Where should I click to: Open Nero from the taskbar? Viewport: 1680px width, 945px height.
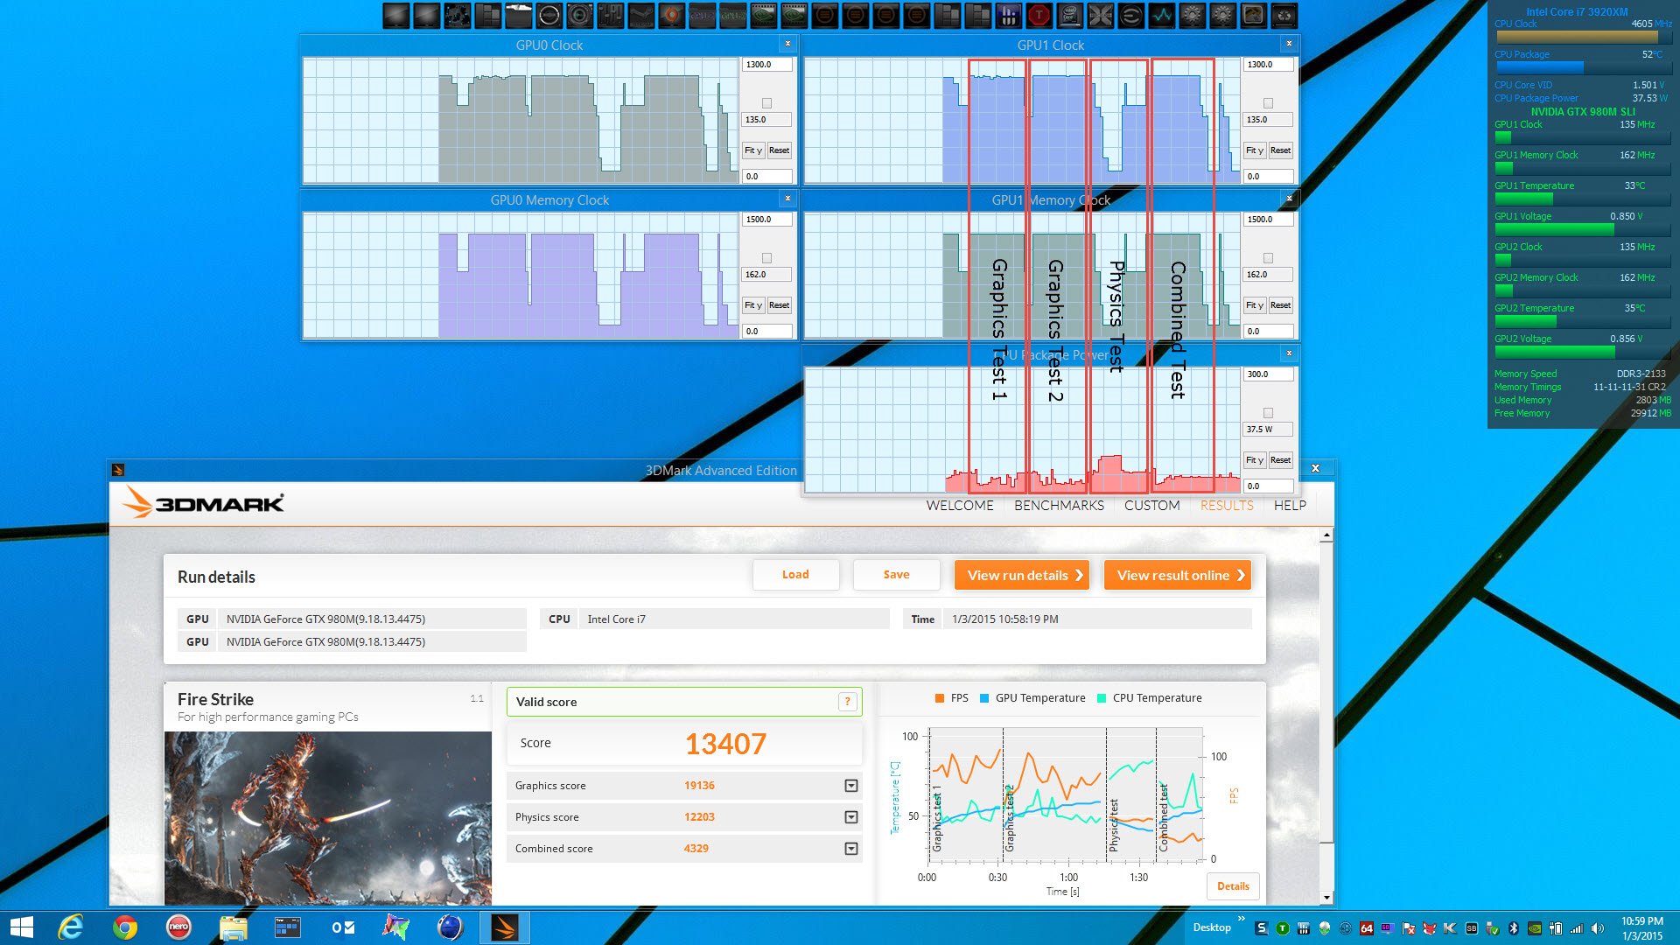click(x=178, y=927)
